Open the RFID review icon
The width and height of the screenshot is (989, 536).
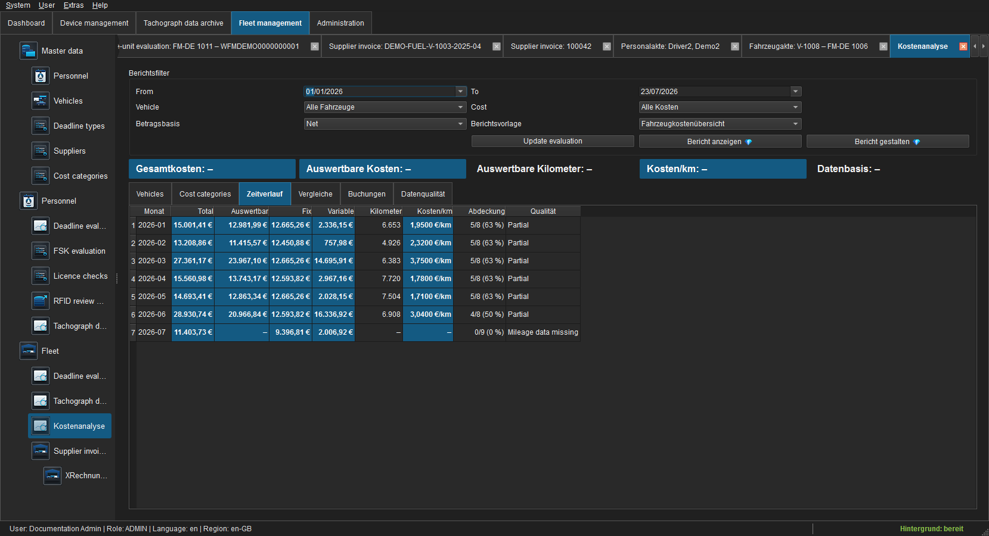[x=40, y=301]
